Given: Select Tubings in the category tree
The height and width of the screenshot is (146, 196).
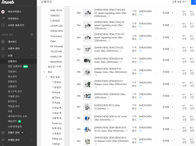Looking at the screenshot, I should (56, 144).
